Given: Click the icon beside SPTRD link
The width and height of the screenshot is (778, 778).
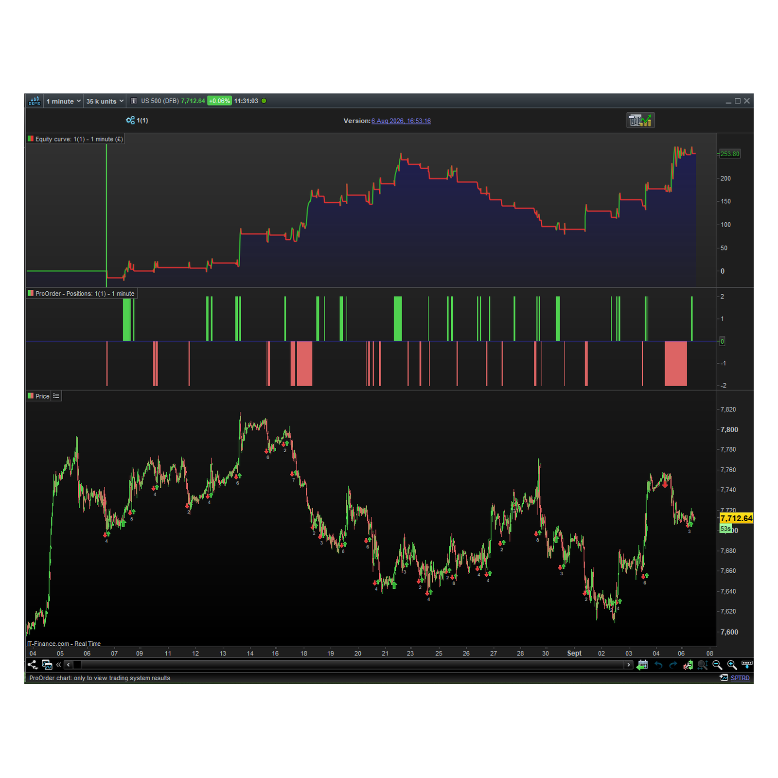Looking at the screenshot, I should pos(724,678).
